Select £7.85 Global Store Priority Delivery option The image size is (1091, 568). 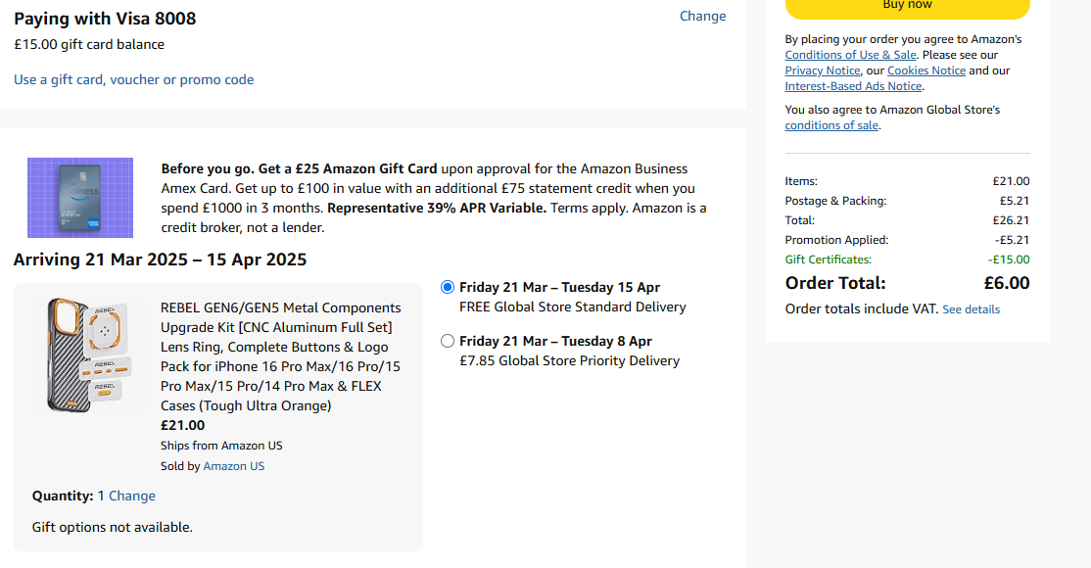click(x=448, y=341)
